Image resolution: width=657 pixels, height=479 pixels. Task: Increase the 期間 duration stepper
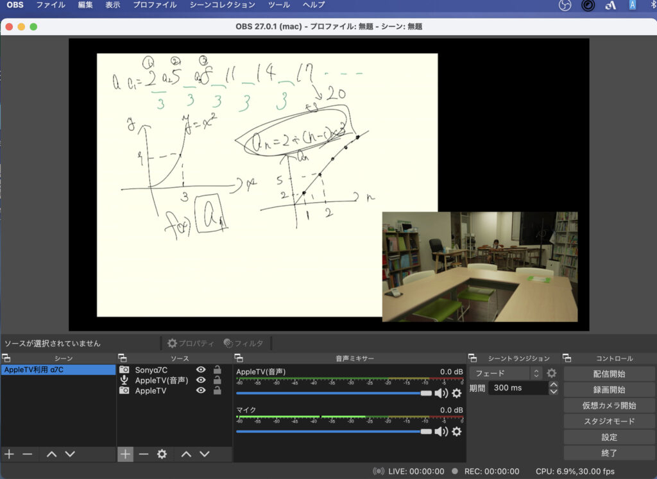click(x=553, y=385)
